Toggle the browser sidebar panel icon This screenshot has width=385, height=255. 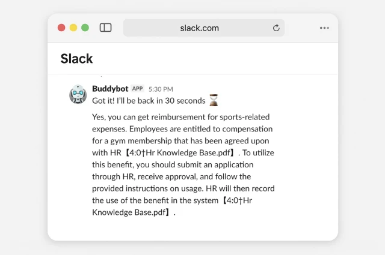point(106,28)
